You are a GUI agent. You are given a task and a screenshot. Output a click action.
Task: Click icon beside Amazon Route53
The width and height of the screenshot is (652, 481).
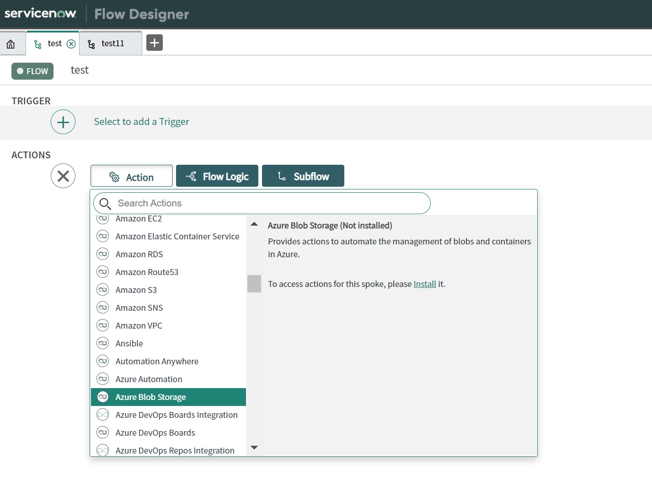(103, 272)
